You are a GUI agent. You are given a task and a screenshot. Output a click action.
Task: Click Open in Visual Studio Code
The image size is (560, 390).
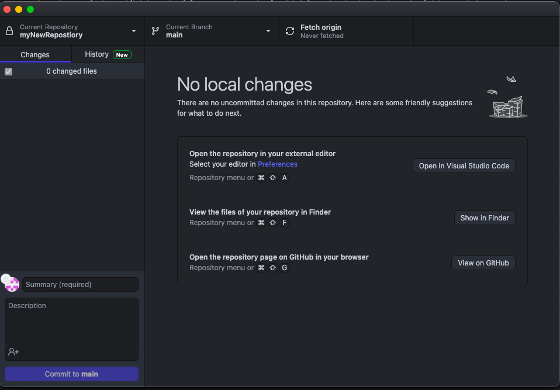pyautogui.click(x=464, y=166)
